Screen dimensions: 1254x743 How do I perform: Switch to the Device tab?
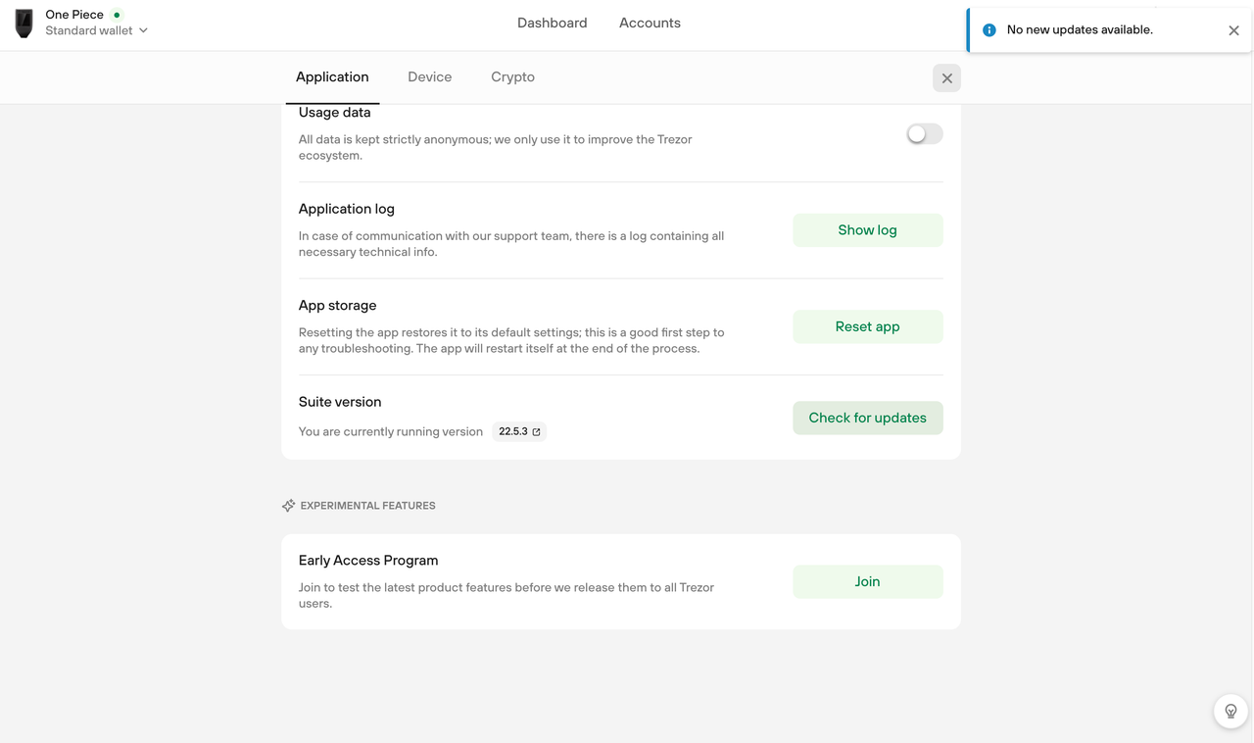(x=430, y=77)
